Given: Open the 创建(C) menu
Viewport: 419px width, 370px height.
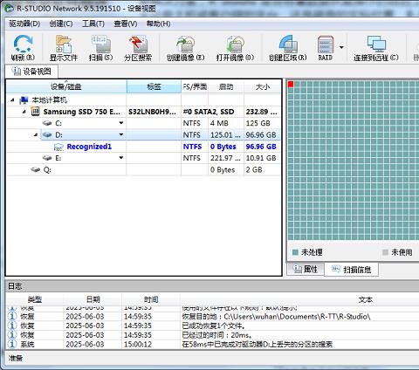Looking at the screenshot, I should pyautogui.click(x=61, y=24).
